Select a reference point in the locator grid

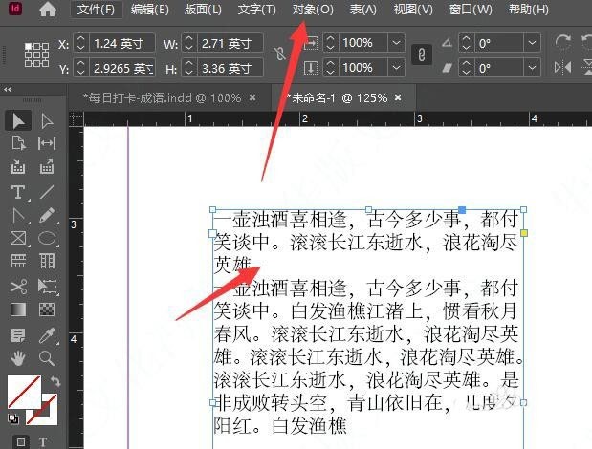[36, 55]
